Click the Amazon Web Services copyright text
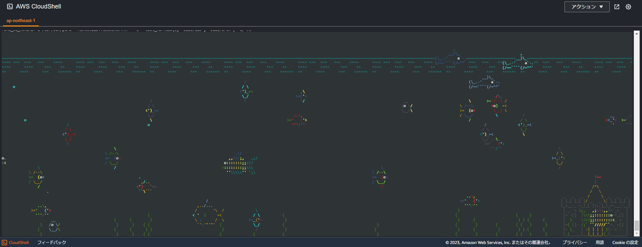 click(x=498, y=242)
